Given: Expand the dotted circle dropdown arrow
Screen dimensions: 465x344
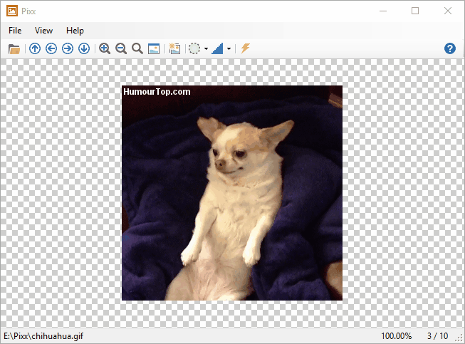Looking at the screenshot, I should [x=206, y=49].
